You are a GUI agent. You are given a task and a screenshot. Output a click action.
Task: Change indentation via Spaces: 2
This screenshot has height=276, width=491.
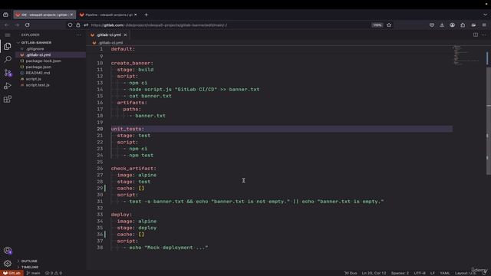point(400,273)
